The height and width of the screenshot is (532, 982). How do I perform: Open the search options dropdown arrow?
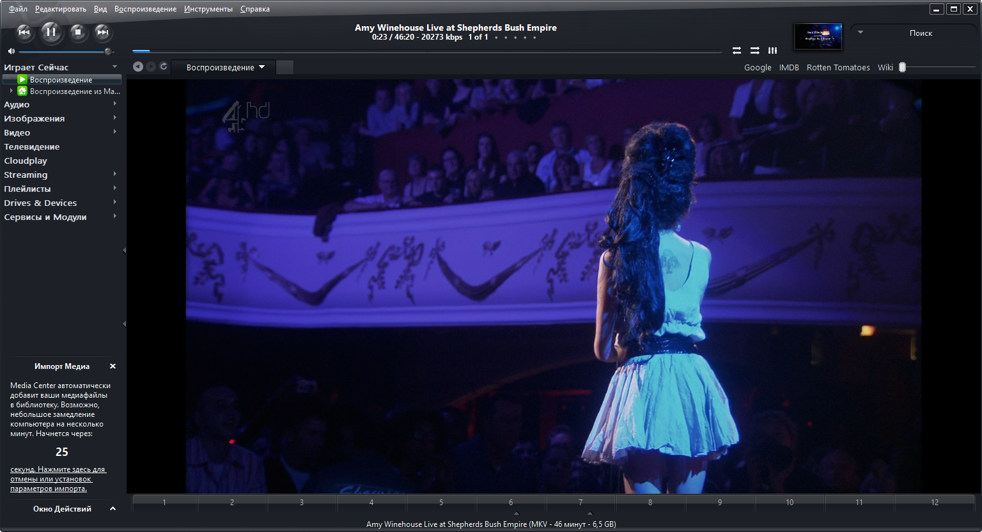pyautogui.click(x=861, y=32)
